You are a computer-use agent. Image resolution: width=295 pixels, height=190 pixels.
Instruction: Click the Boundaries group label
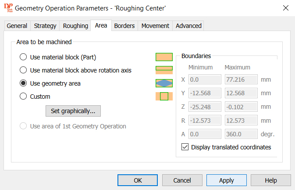pos(196,56)
